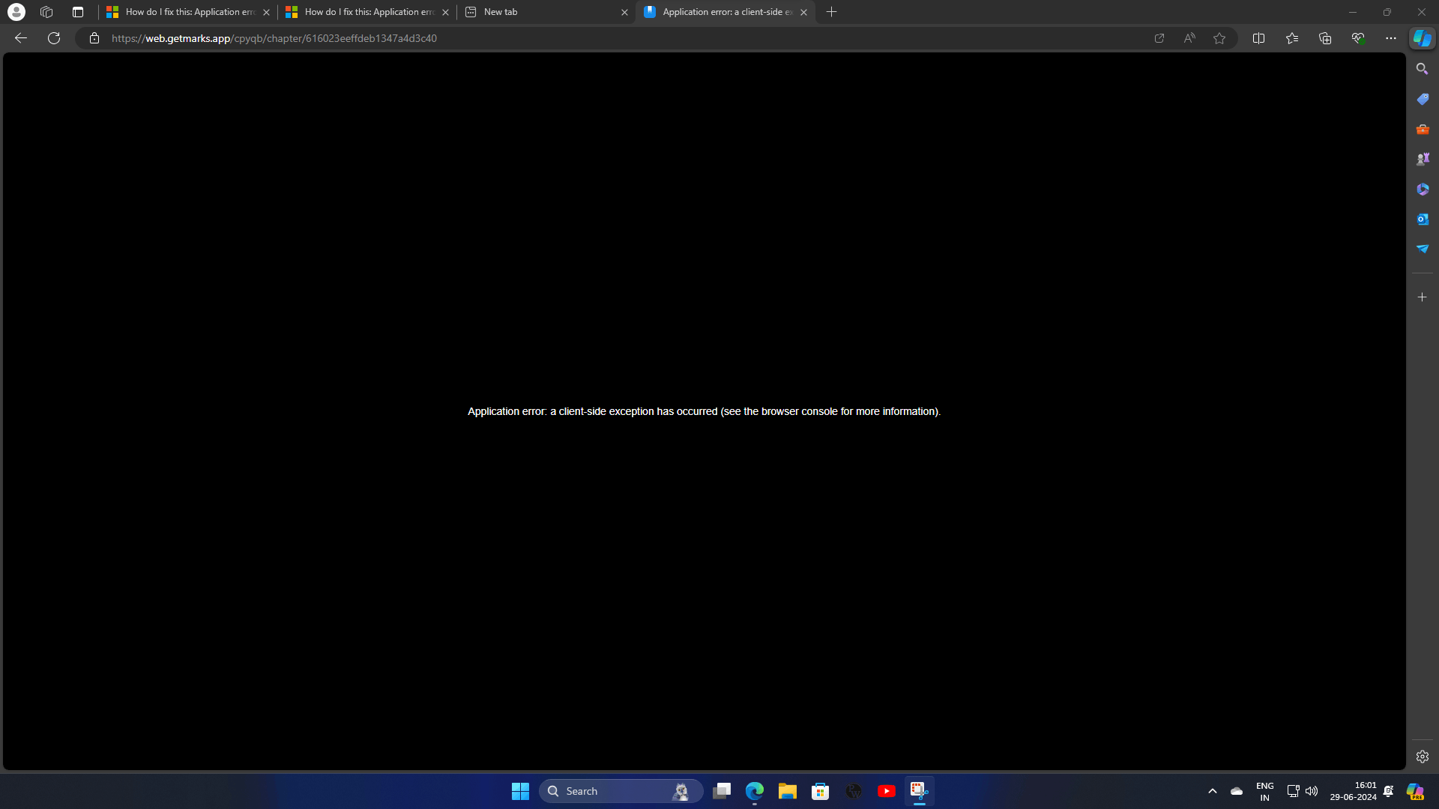Open the vertical tabs actions menu
The width and height of the screenshot is (1439, 809).
[78, 12]
